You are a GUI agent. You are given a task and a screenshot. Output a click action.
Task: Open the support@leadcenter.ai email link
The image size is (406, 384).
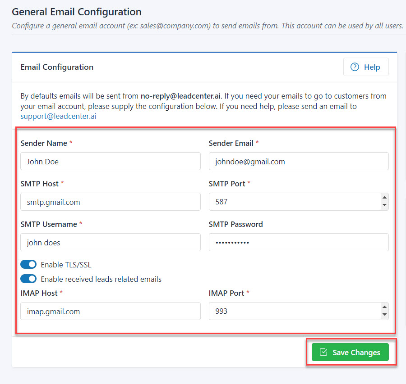[x=58, y=116]
